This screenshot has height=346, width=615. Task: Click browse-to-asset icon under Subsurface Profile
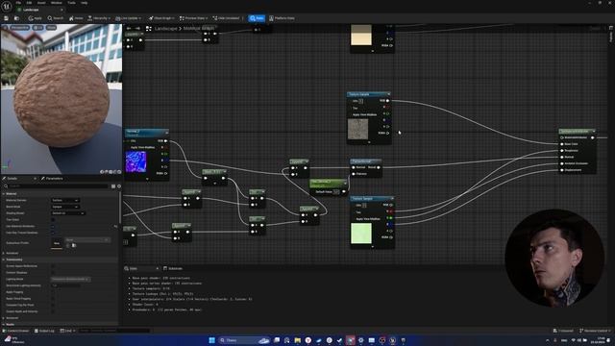[x=74, y=246]
